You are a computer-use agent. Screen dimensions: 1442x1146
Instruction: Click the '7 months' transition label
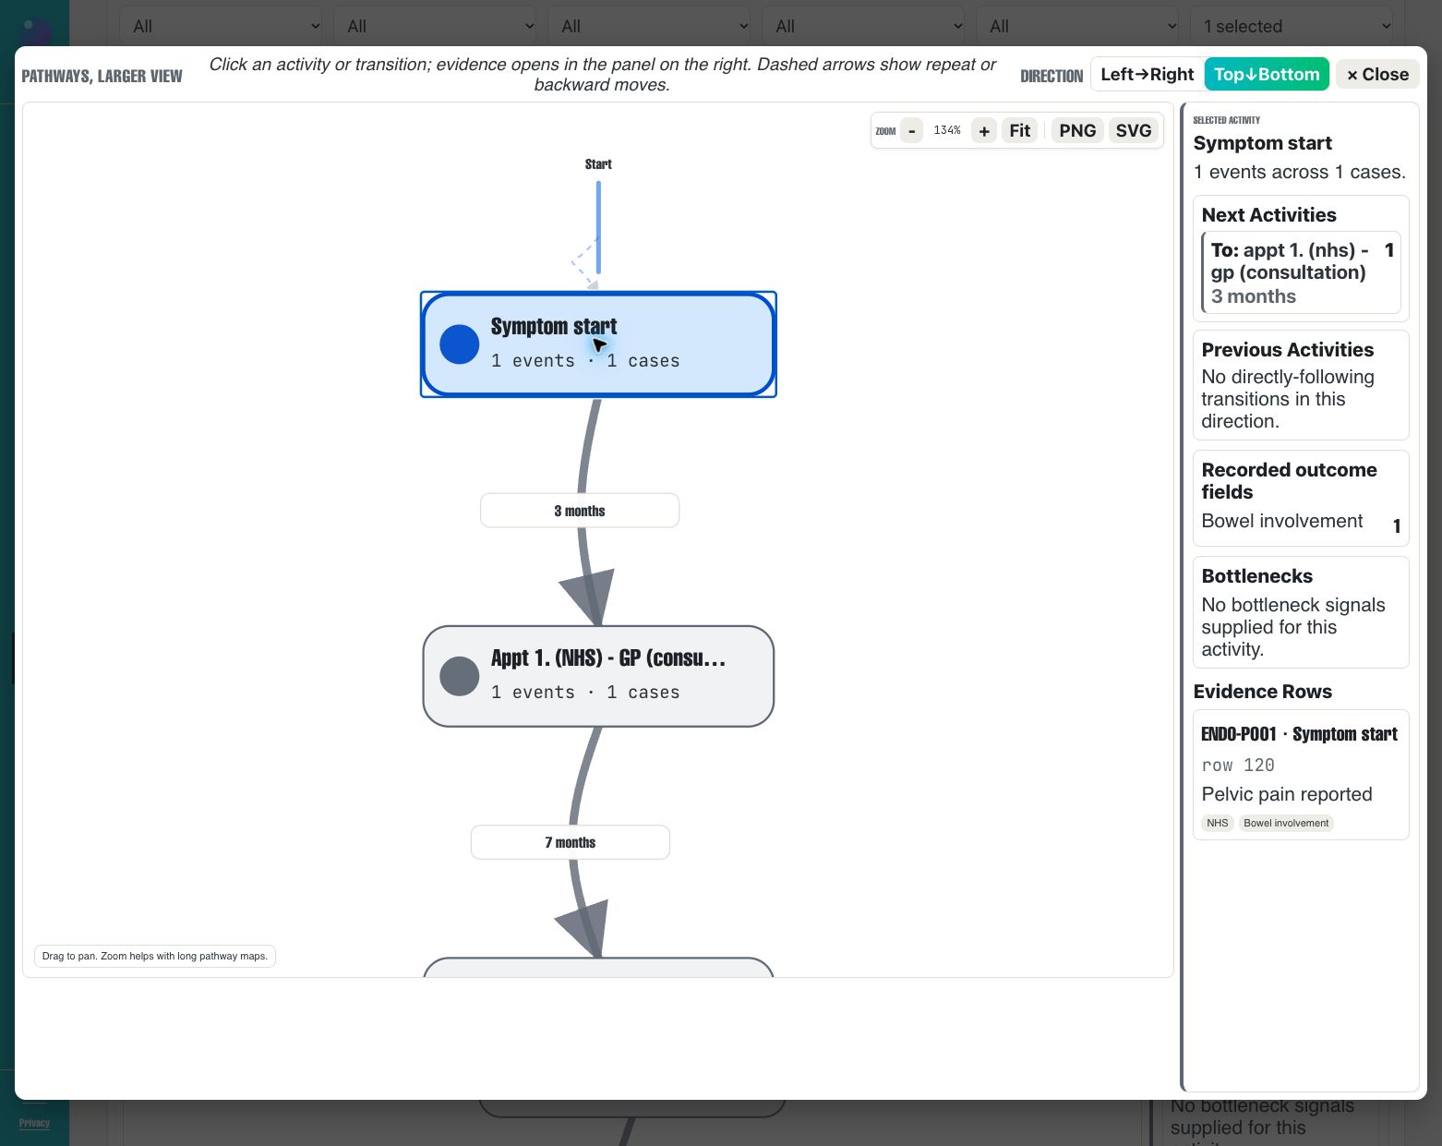[x=571, y=842]
